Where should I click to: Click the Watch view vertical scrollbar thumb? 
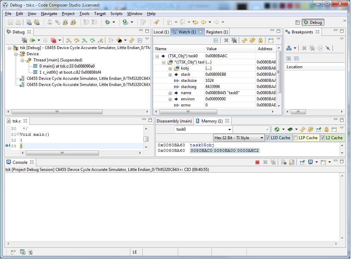[x=279, y=72]
